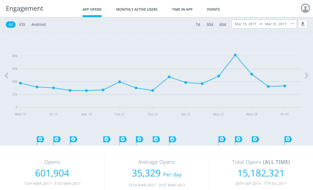Image resolution: width=313 pixels, height=190 pixels.
Task: Click the campaign flag under Tue 21
Action: click(x=123, y=140)
